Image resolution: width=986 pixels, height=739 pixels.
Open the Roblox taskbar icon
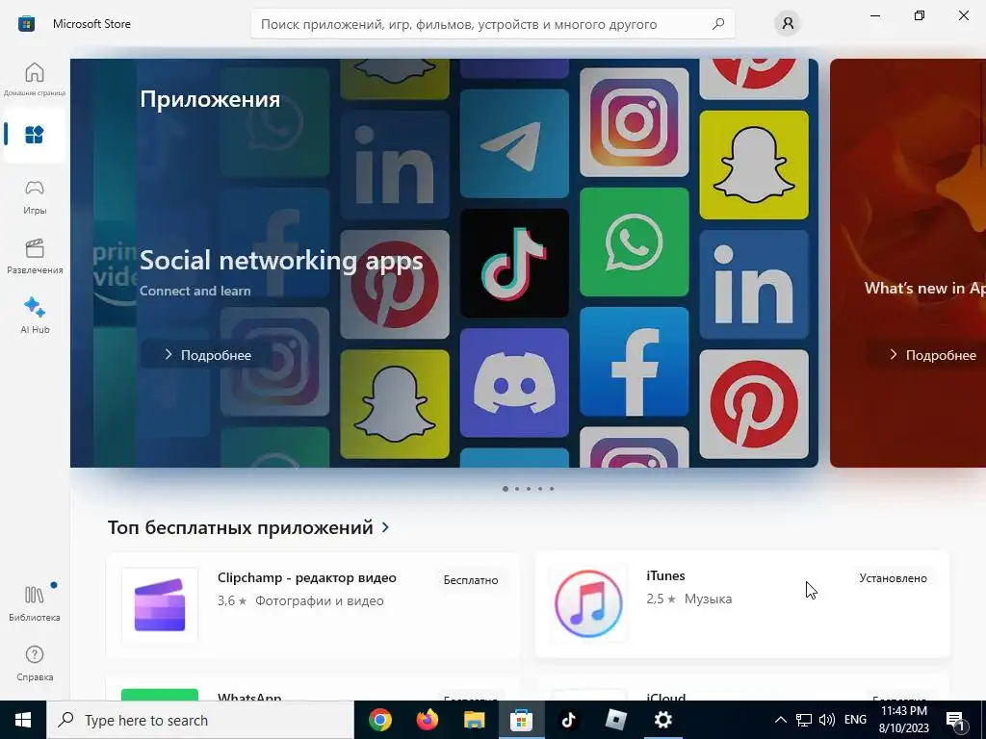[615, 720]
